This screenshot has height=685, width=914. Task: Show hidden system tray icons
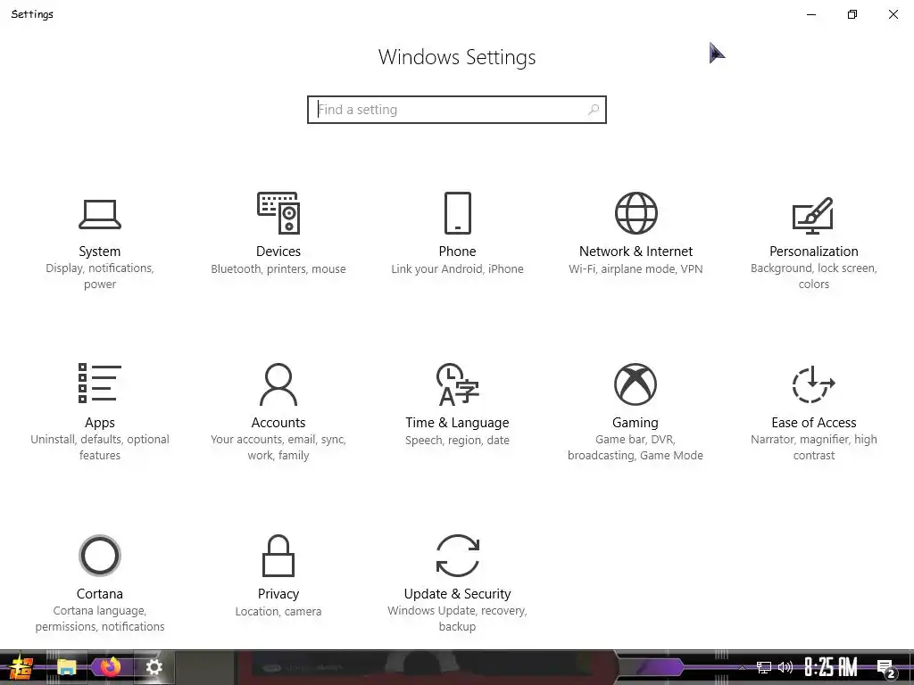pos(742,667)
